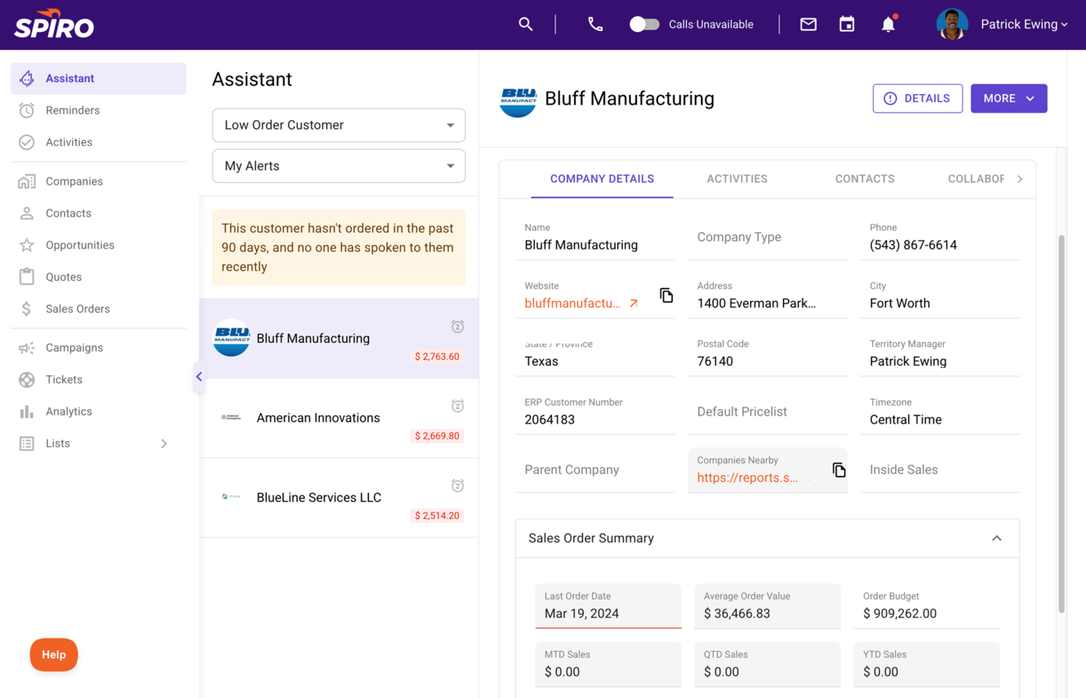Open the MORE dropdown button
The image size is (1086, 698).
click(1008, 98)
